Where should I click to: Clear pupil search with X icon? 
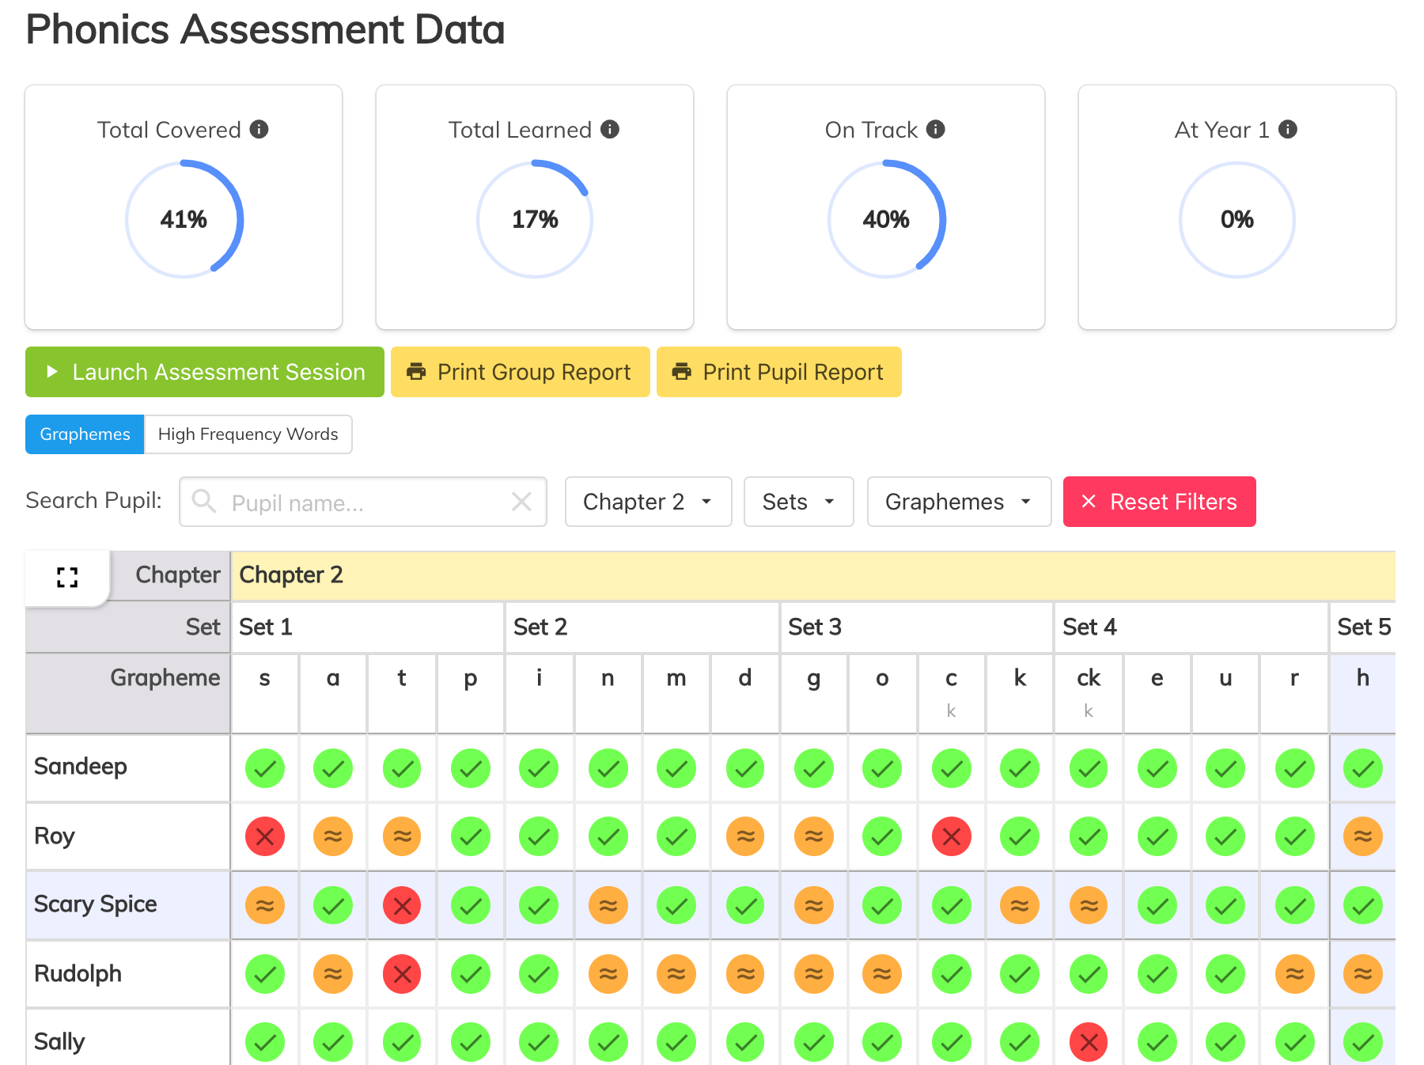click(x=521, y=502)
